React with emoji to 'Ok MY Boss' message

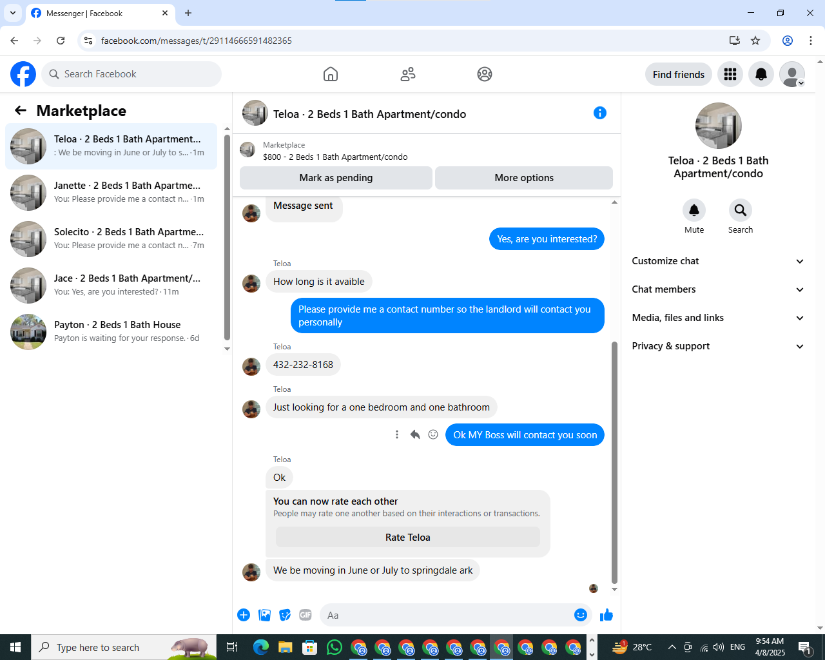click(433, 434)
